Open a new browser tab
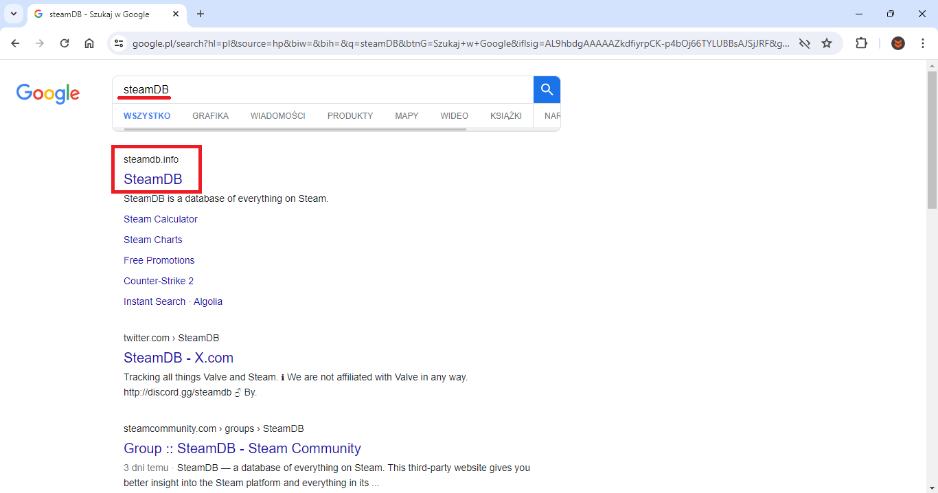This screenshot has height=493, width=938. pos(201,14)
